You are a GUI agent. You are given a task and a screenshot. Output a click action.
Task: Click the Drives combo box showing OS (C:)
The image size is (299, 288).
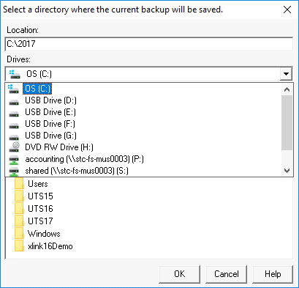pos(148,74)
